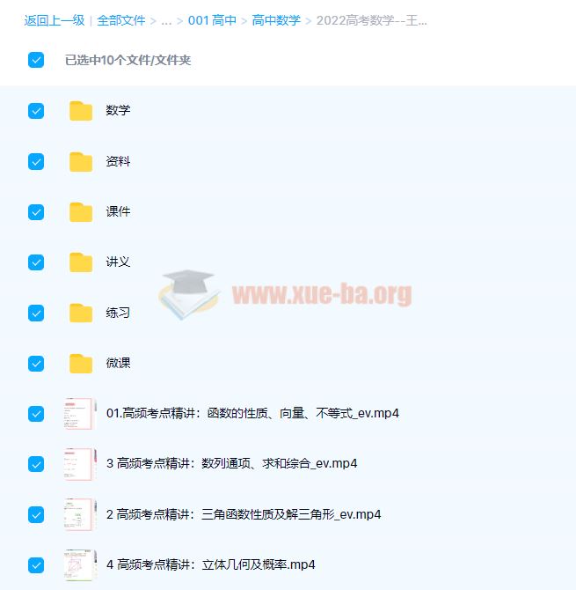Go to 001 高中 breadcrumb folder
Image resolution: width=576 pixels, height=590 pixels.
[212, 20]
